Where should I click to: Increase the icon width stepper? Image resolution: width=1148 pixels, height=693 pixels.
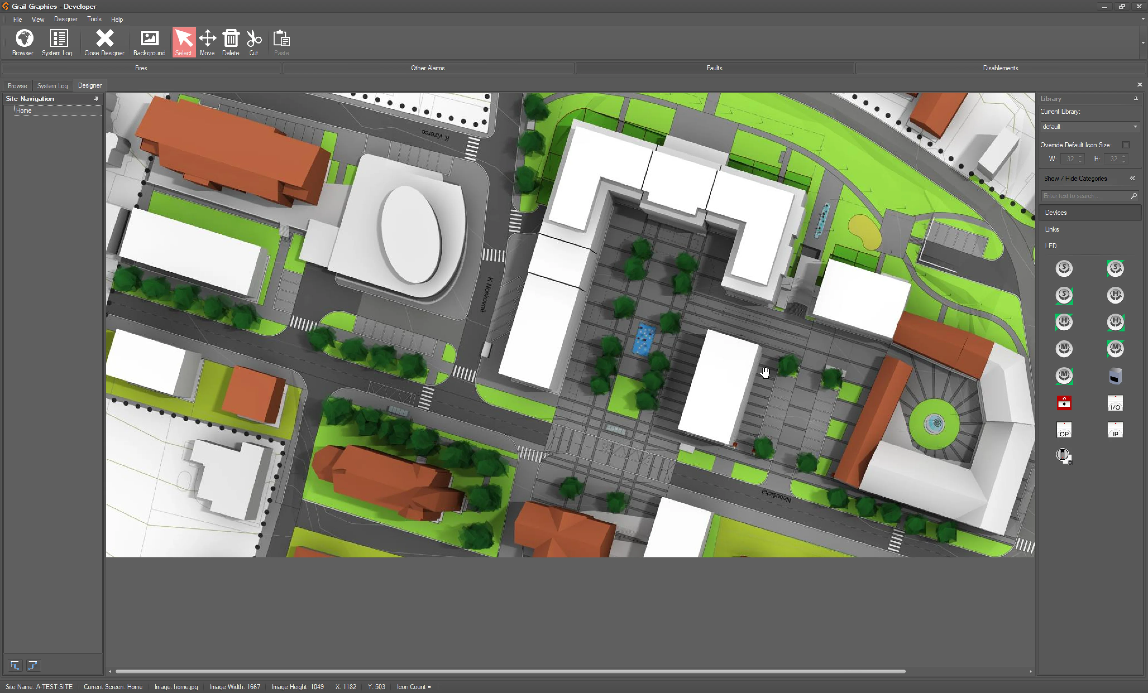1080,157
